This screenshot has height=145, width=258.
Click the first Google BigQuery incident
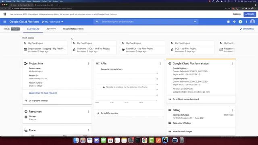click(x=190, y=71)
